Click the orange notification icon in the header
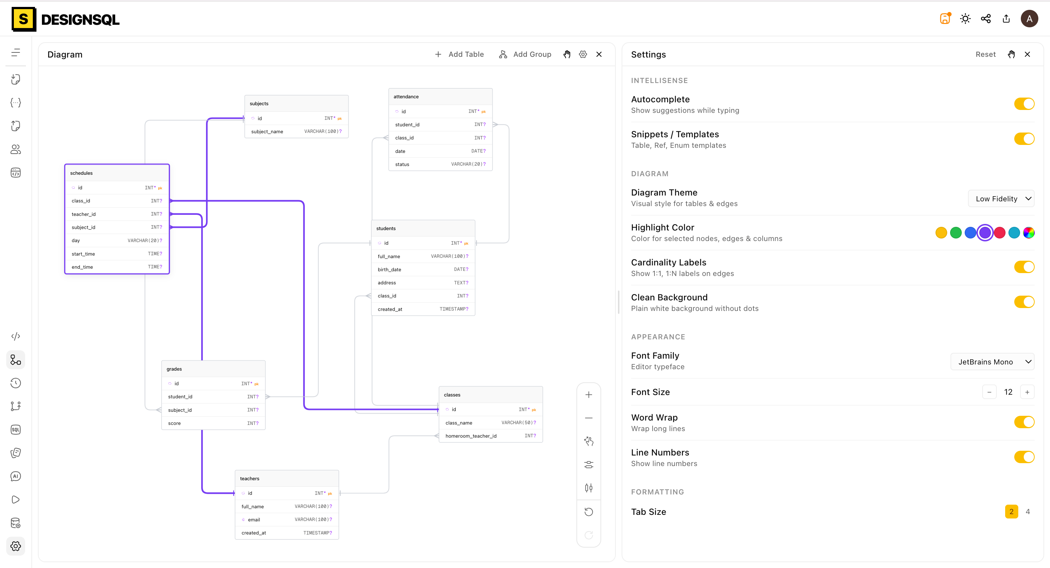1050x568 pixels. (945, 18)
